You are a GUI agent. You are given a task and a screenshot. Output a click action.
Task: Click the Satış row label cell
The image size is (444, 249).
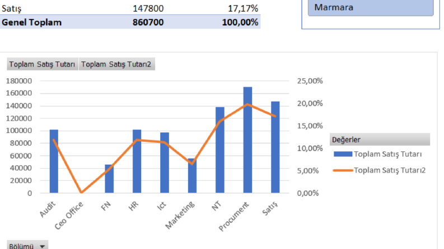point(11,8)
